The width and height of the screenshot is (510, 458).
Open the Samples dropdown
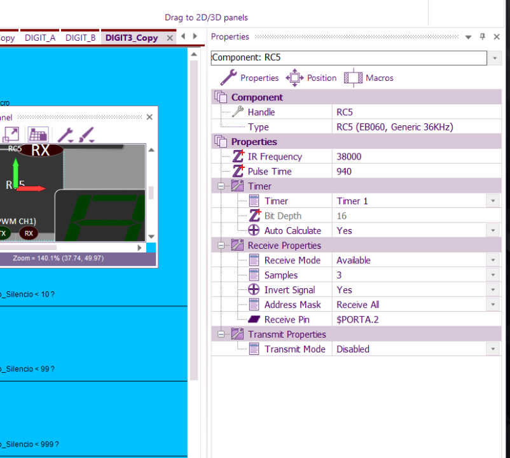point(493,275)
